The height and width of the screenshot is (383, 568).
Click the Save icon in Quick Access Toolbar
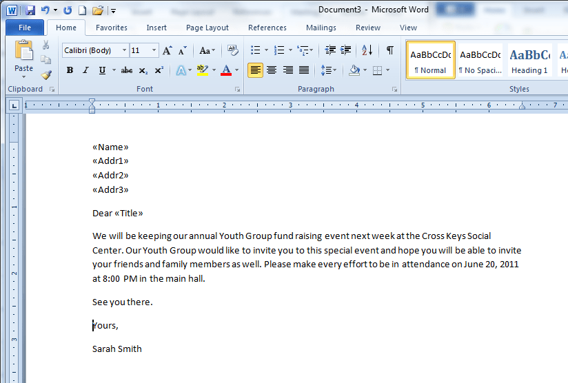click(30, 10)
